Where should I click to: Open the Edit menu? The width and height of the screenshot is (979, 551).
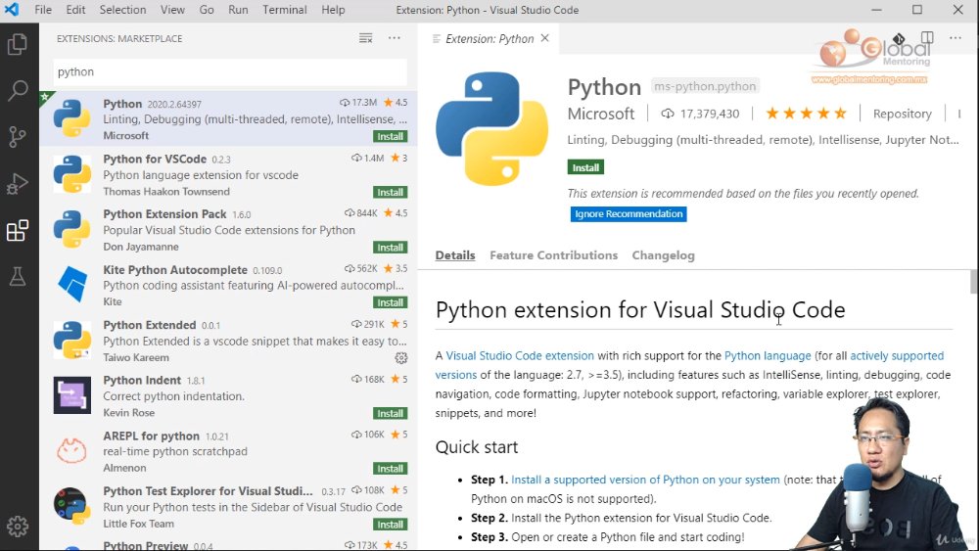pos(75,10)
